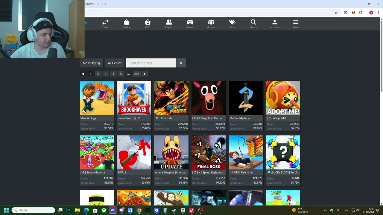The width and height of the screenshot is (383, 215).
Task: Select page 4 in pagination
Action: [x=113, y=74]
